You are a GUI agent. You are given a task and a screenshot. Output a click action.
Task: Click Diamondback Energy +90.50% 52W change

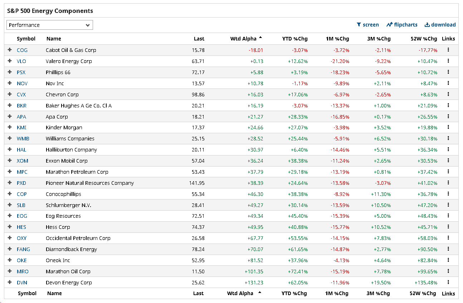coord(428,249)
